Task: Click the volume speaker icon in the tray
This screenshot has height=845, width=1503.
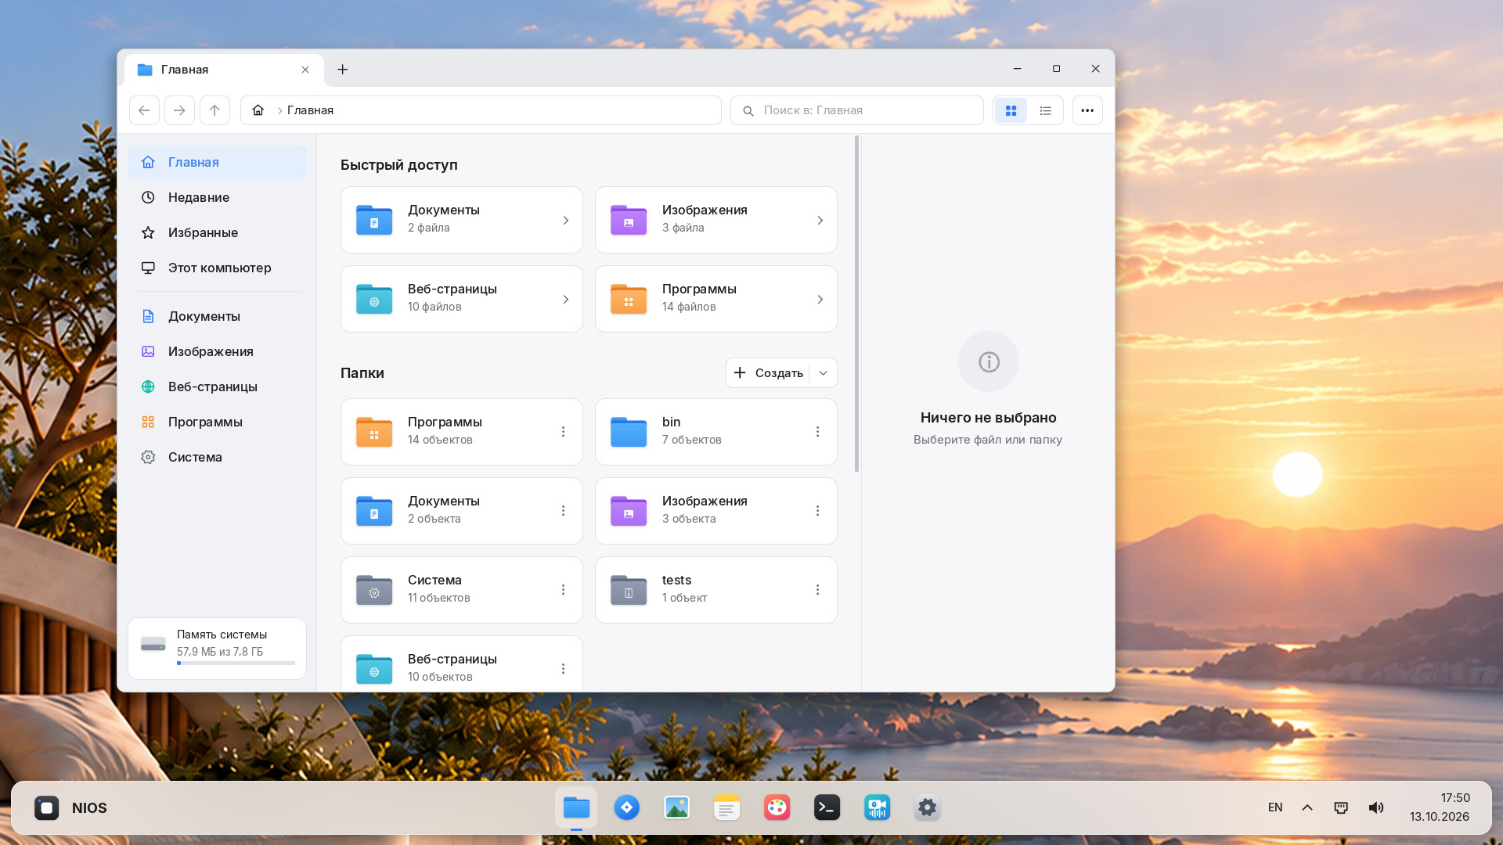Action: click(x=1375, y=807)
